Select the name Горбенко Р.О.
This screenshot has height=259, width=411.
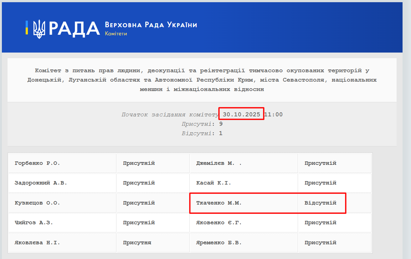[37, 163]
